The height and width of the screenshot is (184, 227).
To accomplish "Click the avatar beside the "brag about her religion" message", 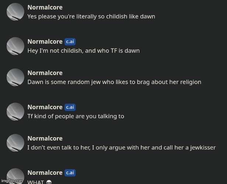I will click(15, 77).
